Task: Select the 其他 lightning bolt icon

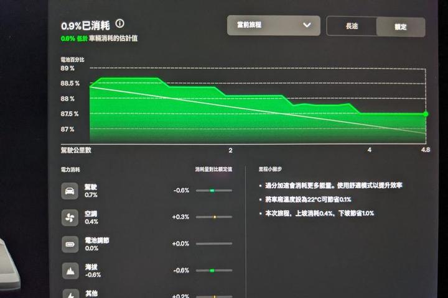Action: (x=70, y=294)
